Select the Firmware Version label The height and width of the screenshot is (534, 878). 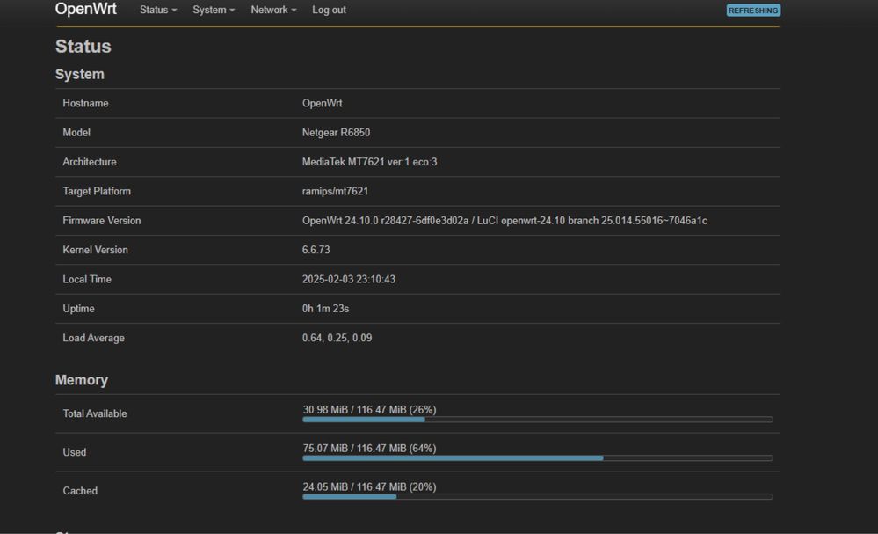click(x=102, y=221)
